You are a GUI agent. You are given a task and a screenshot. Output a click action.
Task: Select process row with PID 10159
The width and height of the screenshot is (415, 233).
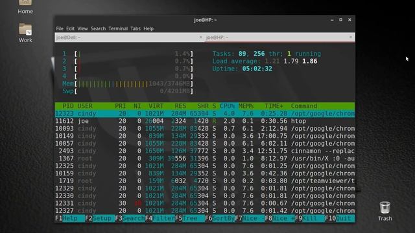[x=205, y=173]
